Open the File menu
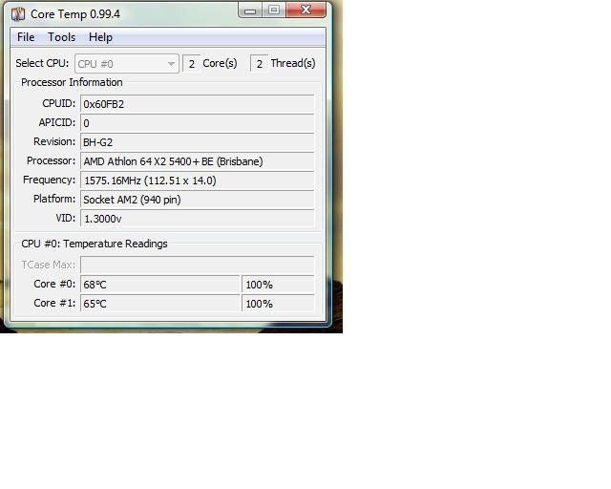611x489 pixels. pos(26,37)
